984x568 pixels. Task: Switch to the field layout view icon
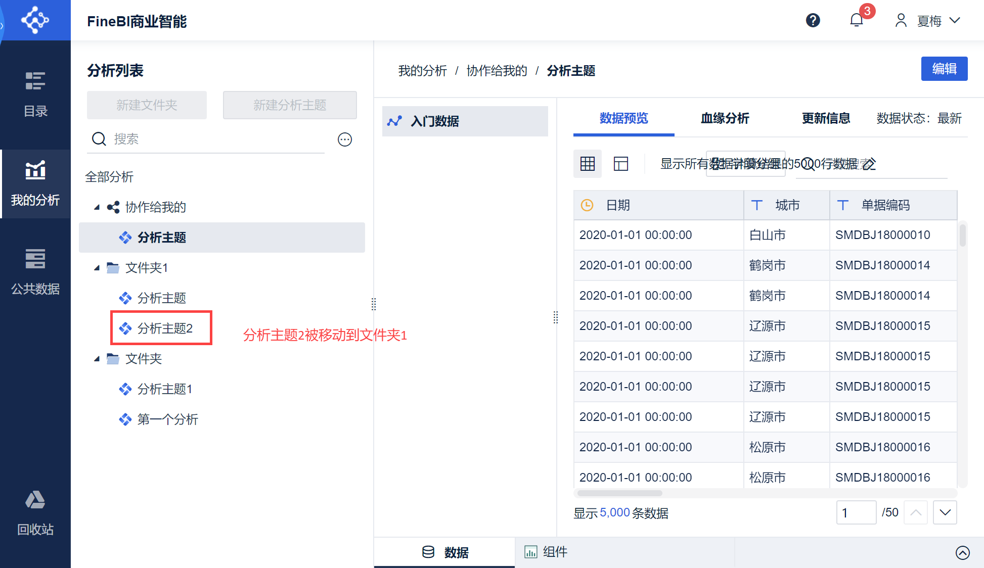pos(621,164)
